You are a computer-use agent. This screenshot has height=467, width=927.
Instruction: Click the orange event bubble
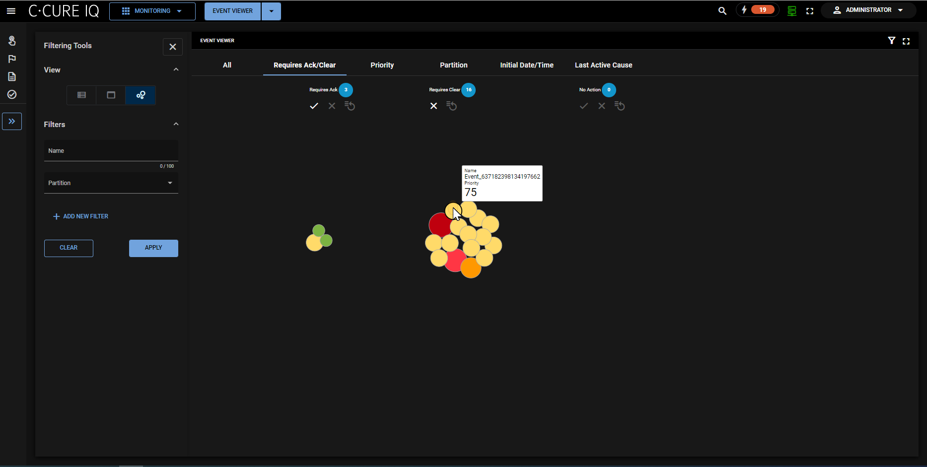pos(472,269)
